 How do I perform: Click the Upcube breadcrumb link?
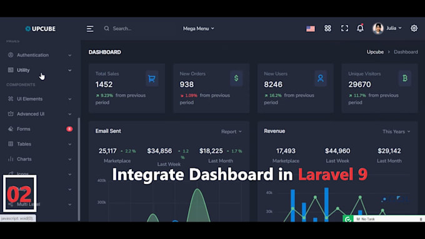click(x=375, y=52)
